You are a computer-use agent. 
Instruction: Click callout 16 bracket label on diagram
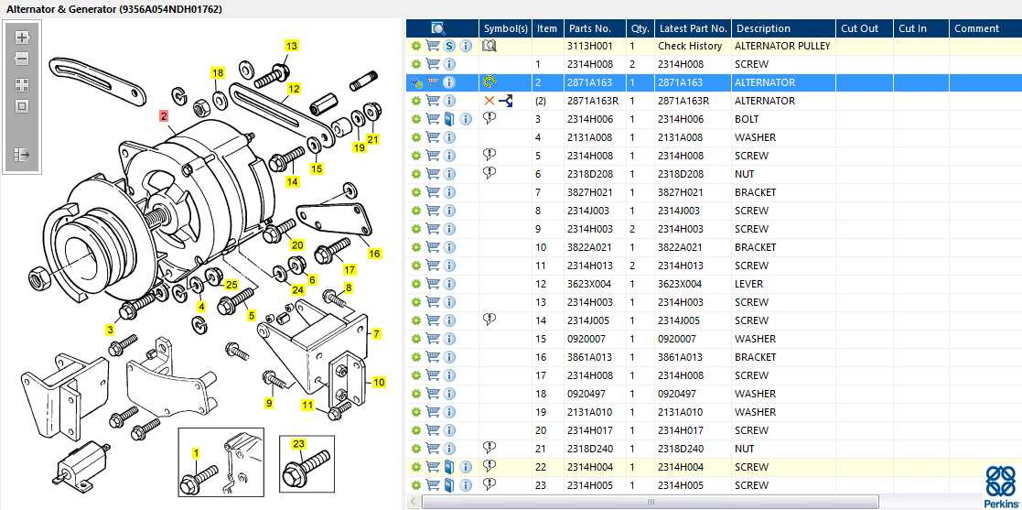374,254
